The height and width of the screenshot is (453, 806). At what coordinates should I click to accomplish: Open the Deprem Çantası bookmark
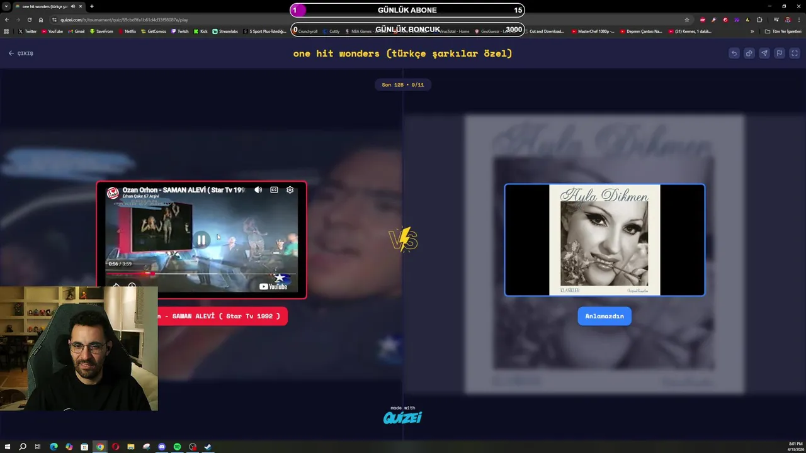(641, 31)
